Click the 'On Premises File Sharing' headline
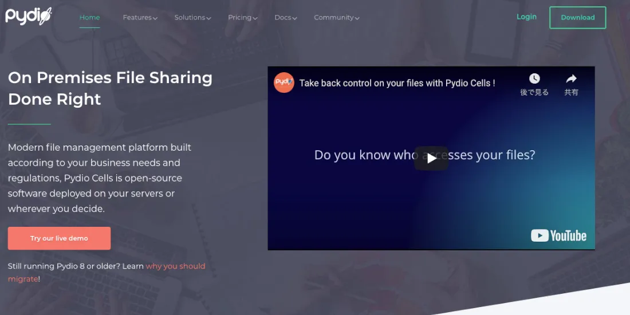 110,88
